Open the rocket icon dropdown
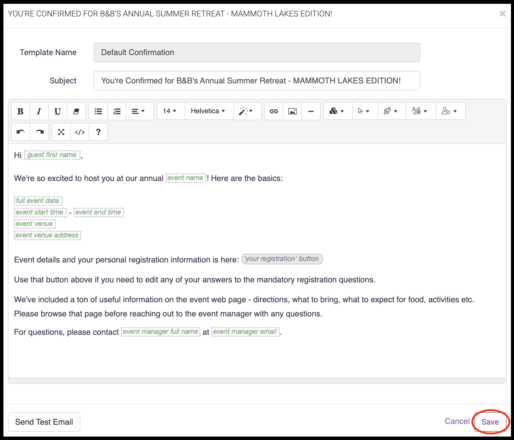The width and height of the screenshot is (514, 440). point(392,111)
